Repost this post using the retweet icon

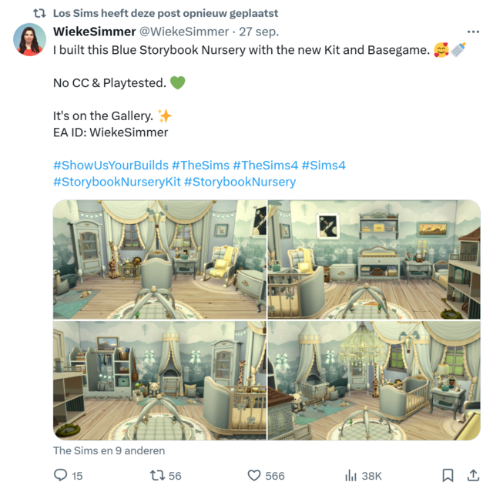pyautogui.click(x=157, y=475)
